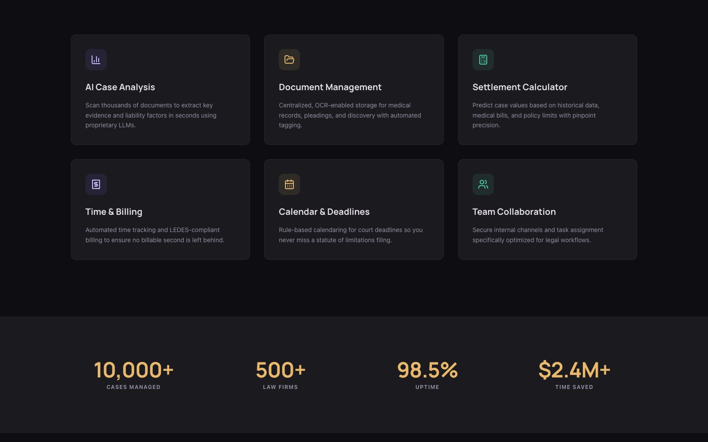Select the Team Collaboration heading
Image resolution: width=708 pixels, height=442 pixels.
coord(514,212)
